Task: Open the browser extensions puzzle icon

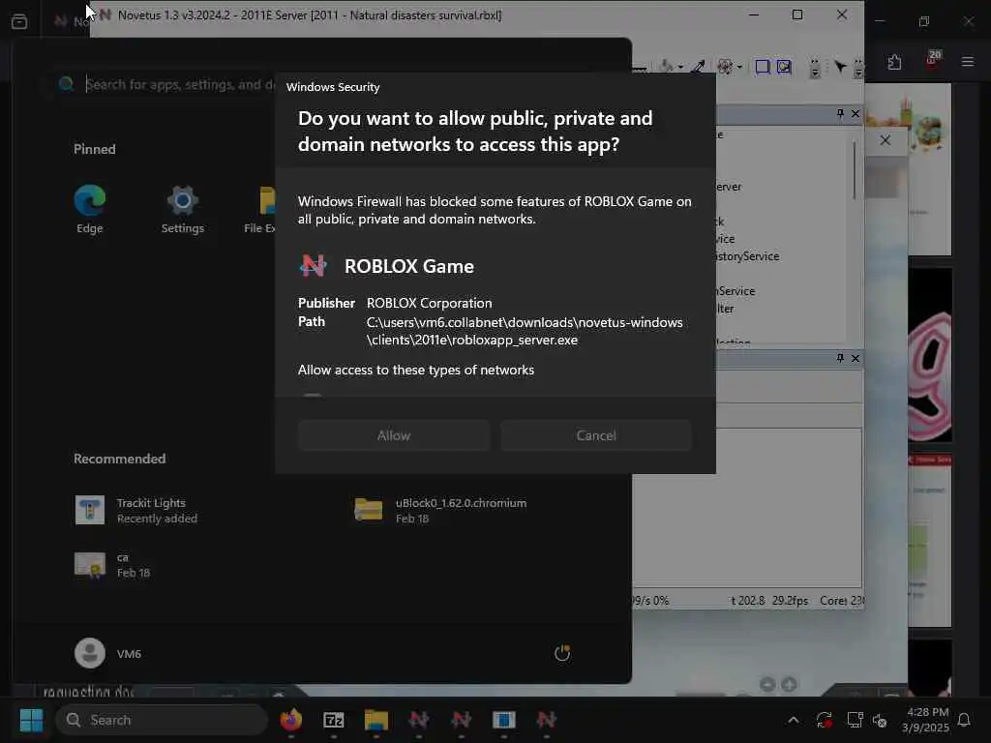Action: pos(894,63)
